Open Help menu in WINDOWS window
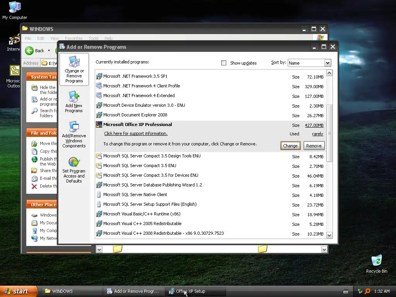396x297 pixels. [109, 38]
